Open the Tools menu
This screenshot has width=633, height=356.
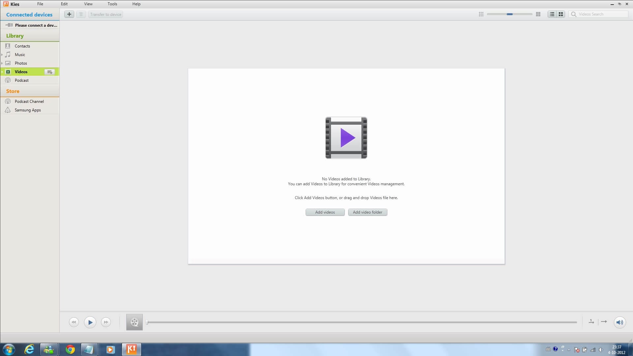112,4
